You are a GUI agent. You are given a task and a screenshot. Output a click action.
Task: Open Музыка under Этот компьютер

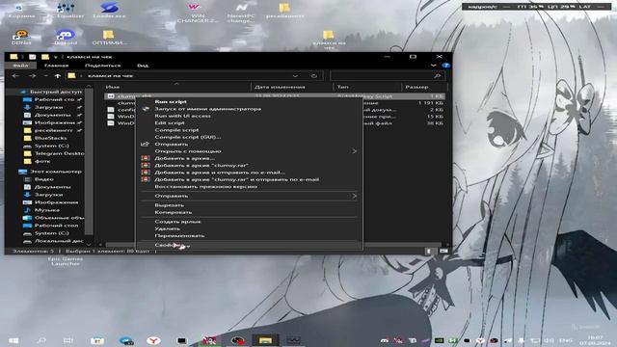point(47,210)
